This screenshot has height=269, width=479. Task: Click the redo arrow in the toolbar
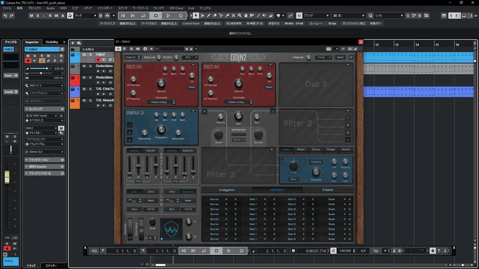(12, 16)
